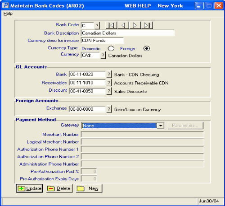Image resolution: width=225 pixels, height=206 pixels.
Task: Click the New button
Action: click(89, 188)
